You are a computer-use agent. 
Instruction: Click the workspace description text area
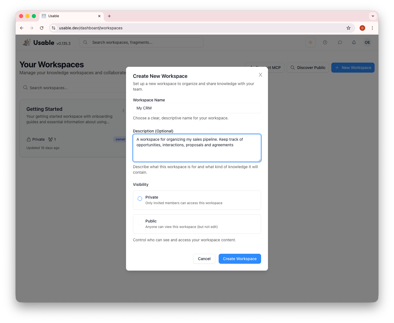(x=197, y=148)
